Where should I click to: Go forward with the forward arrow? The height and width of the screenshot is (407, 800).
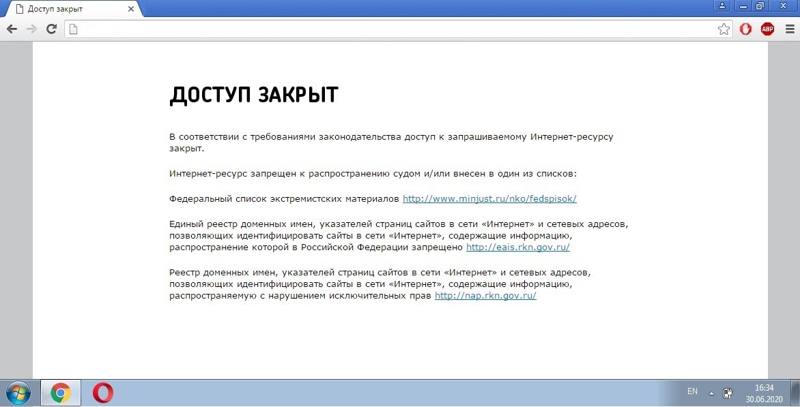pos(31,29)
